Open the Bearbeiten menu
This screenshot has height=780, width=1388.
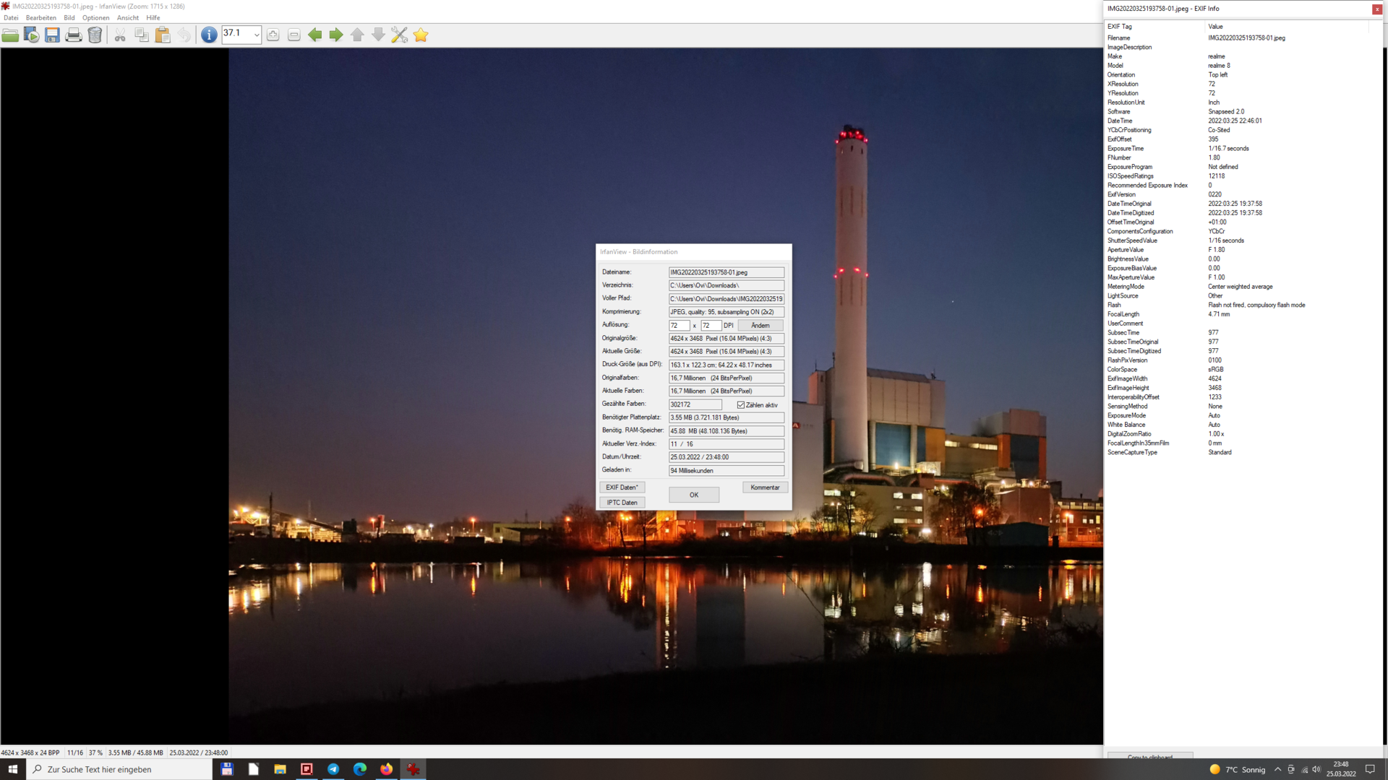[41, 18]
